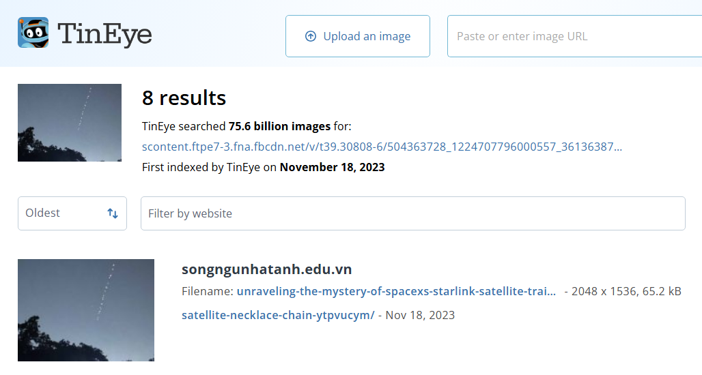The width and height of the screenshot is (702, 375).
Task: Click the TinEye robot mascot logo
Action: 33,33
